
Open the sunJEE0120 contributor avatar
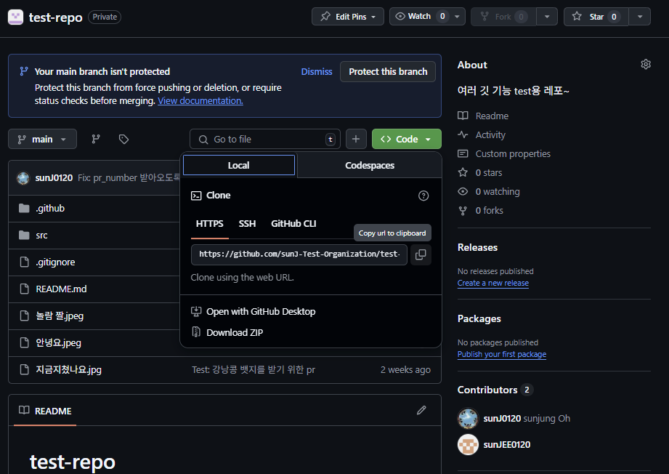pos(468,444)
